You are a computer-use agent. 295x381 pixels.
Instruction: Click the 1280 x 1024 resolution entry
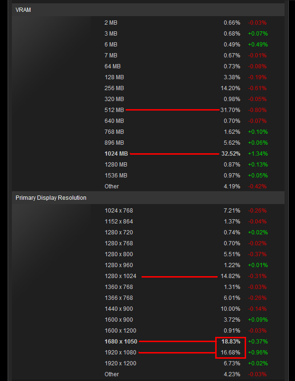120,276
